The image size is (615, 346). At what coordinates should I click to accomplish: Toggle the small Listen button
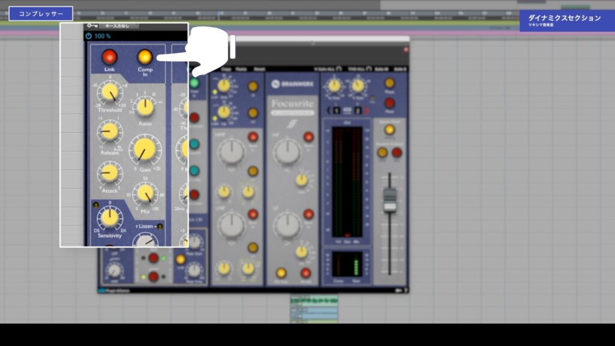pos(160,226)
